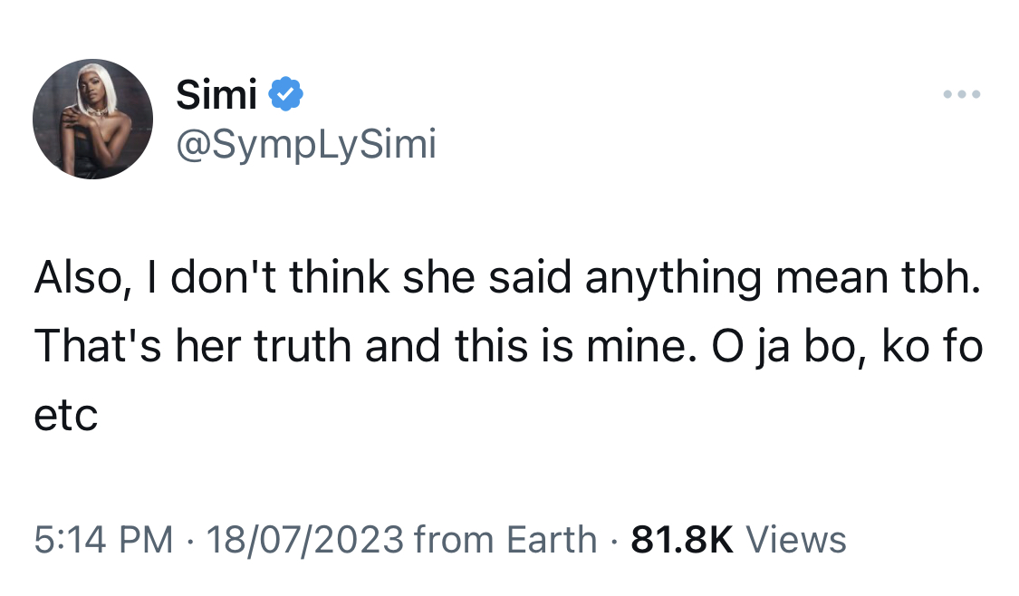
Task: Click the word 'etc' ending the tweet
Action: pyautogui.click(x=65, y=416)
